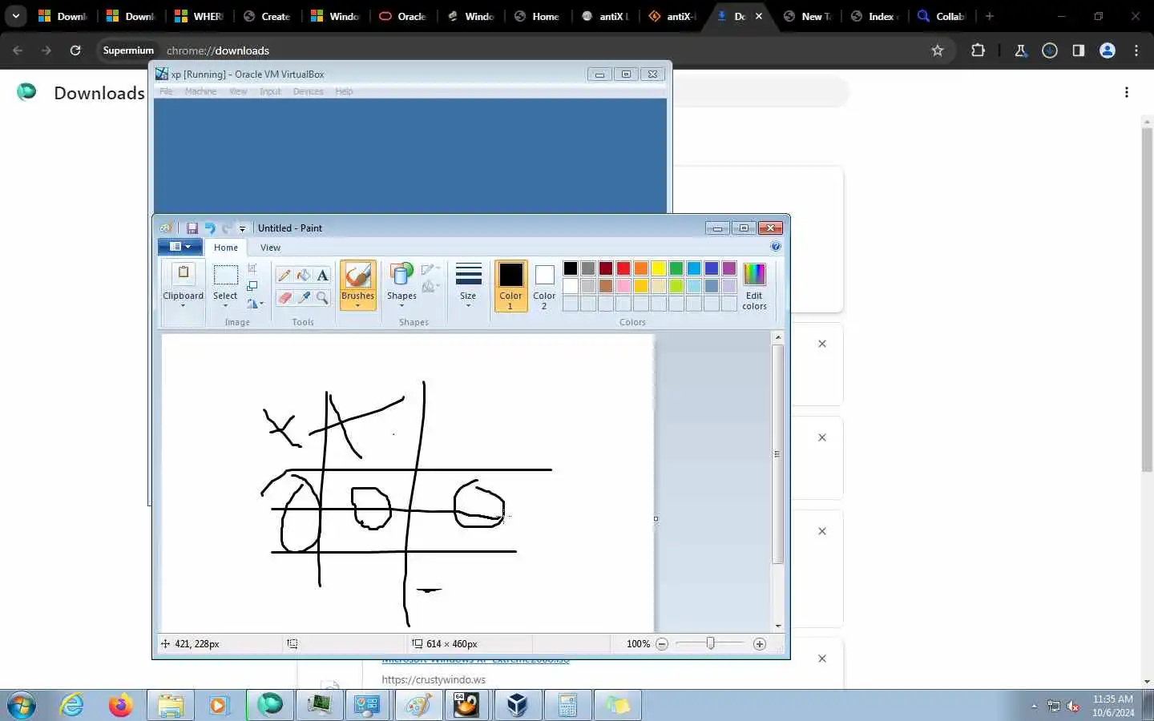Open the Machine menu in VirtualBox
This screenshot has height=721, width=1154.
point(200,91)
